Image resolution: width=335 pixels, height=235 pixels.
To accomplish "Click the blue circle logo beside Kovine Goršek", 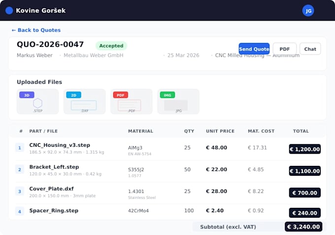I will click(x=9, y=10).
